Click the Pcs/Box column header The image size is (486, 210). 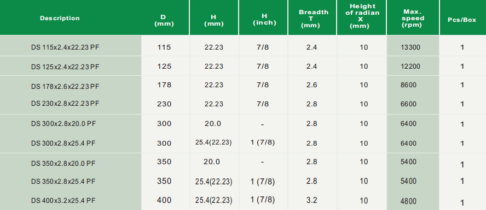462,20
